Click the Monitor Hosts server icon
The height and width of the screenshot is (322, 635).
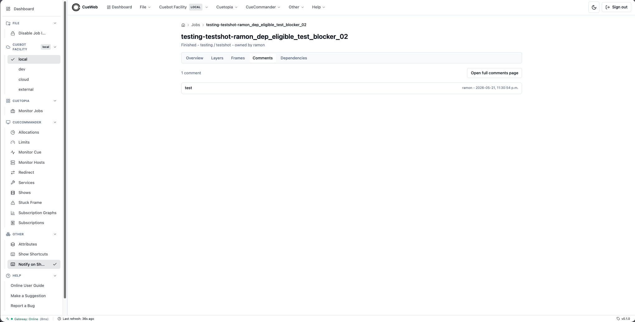(x=13, y=163)
